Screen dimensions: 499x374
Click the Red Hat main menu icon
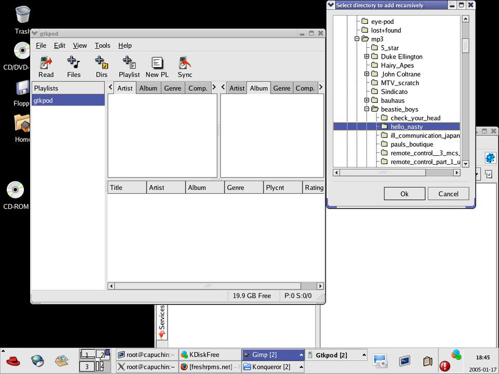(12, 360)
